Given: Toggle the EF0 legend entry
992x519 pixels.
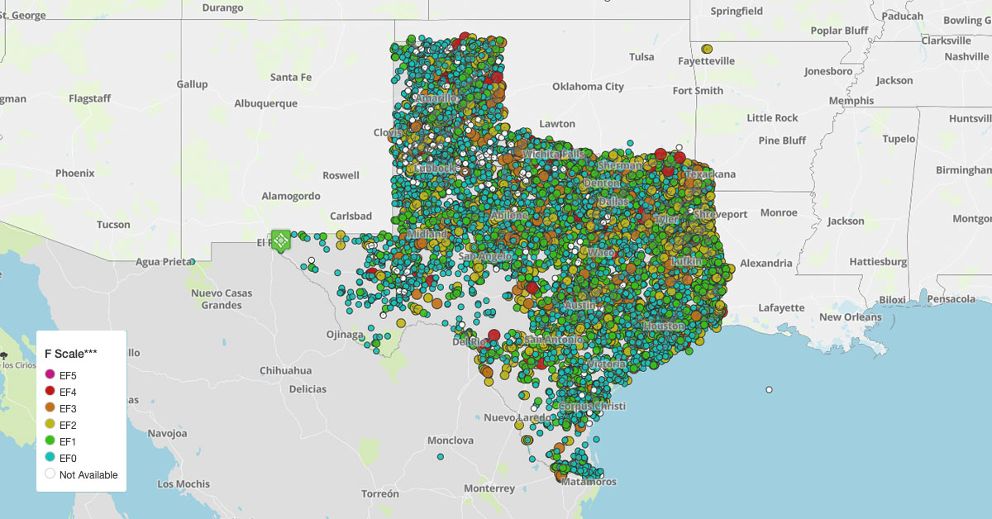Looking at the screenshot, I should tap(50, 457).
